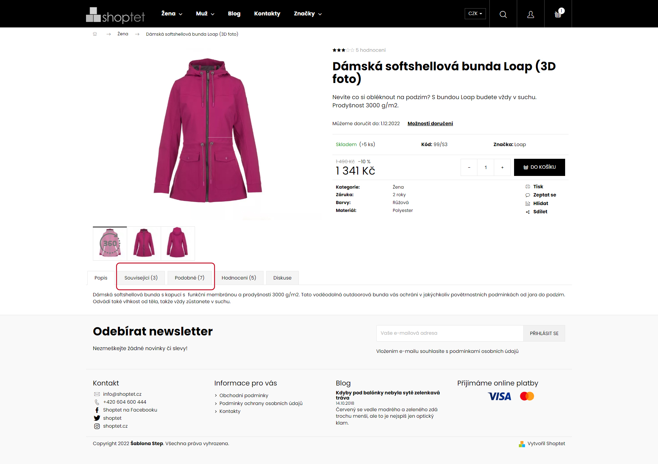
Task: Switch to the Popis tab
Action: pos(101,278)
